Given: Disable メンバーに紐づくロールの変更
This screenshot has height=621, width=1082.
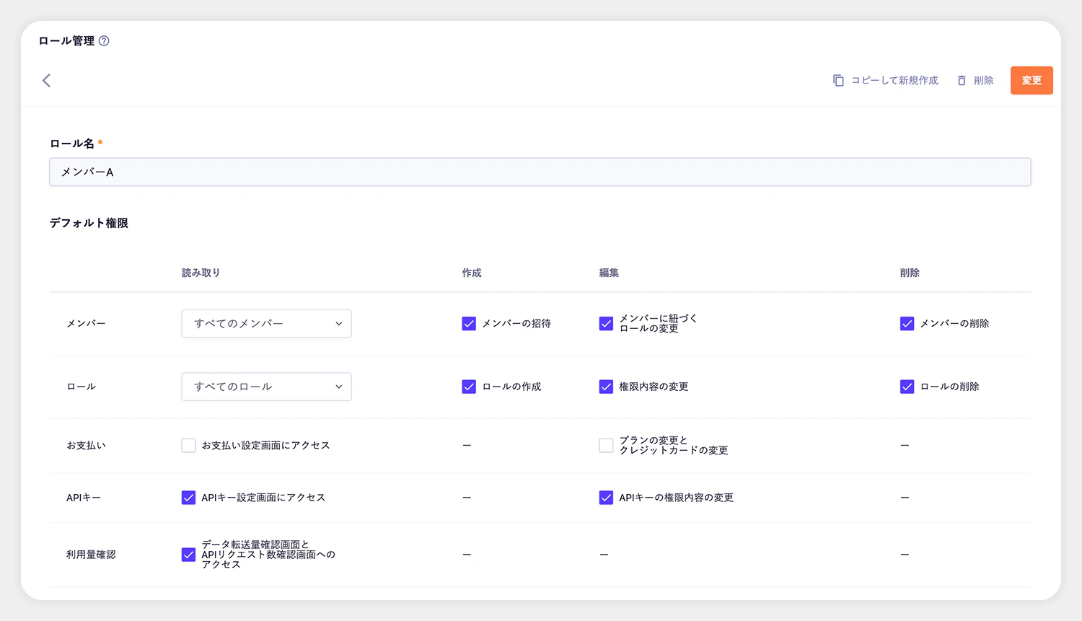Looking at the screenshot, I should [606, 324].
